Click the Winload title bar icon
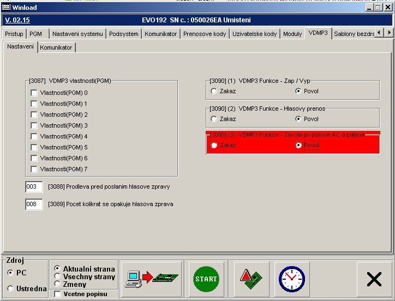The width and height of the screenshot is (395, 301). click(7, 8)
